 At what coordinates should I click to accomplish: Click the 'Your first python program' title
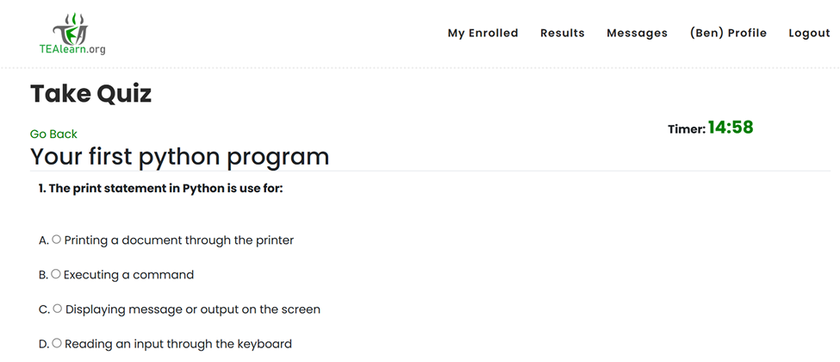[x=179, y=157]
